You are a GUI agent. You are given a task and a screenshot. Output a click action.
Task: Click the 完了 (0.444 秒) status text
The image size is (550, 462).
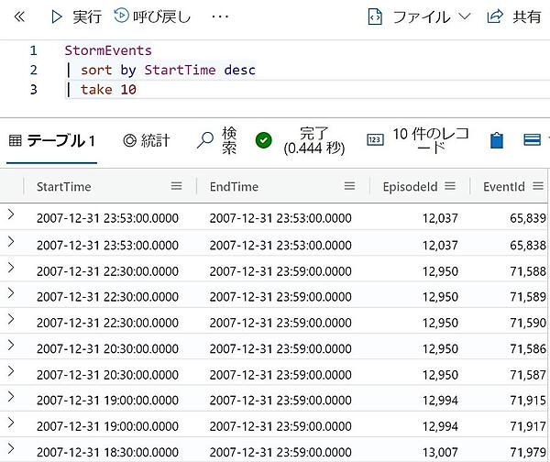click(x=314, y=140)
